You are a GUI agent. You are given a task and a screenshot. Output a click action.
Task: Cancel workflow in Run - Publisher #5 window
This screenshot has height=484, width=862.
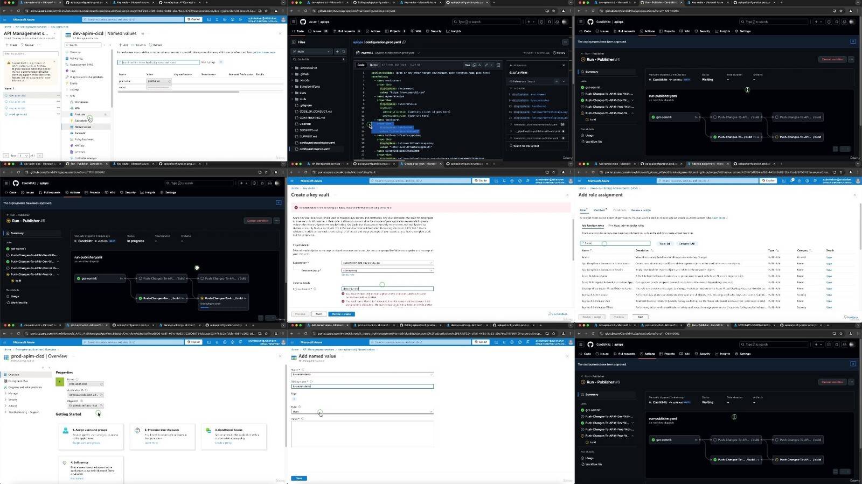point(258,221)
